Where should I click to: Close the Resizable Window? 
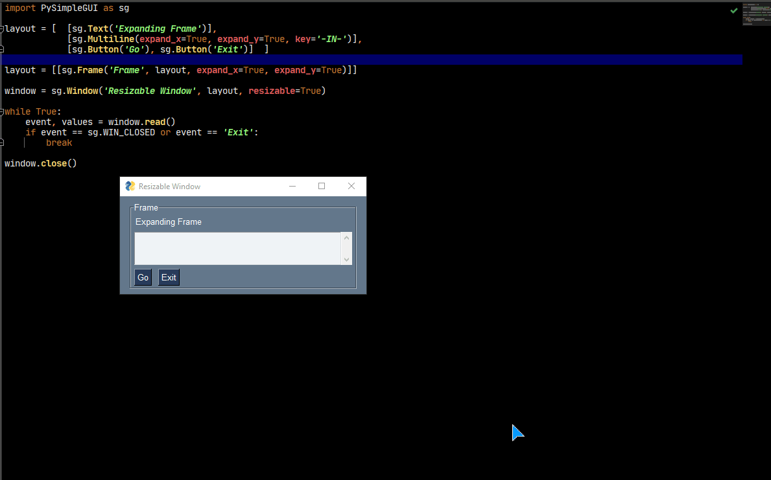(351, 186)
